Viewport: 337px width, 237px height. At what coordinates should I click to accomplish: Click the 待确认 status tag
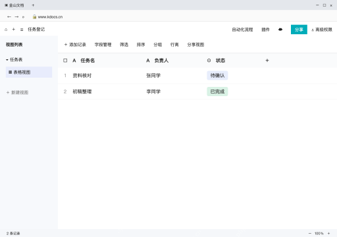click(x=217, y=76)
